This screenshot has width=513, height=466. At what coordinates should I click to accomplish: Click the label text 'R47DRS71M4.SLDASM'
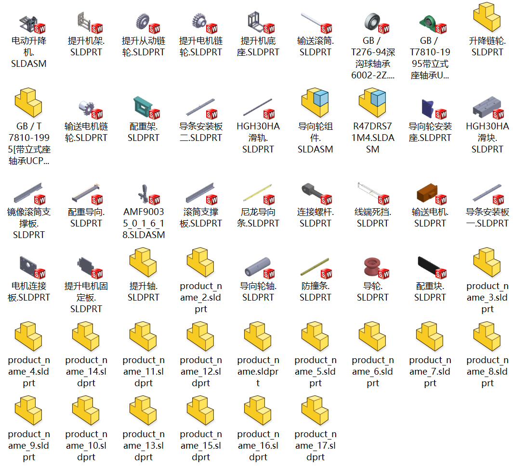coord(373,138)
